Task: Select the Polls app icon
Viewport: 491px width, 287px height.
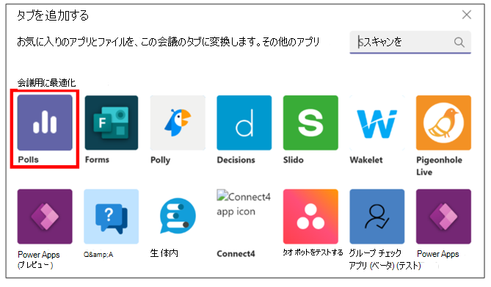Action: [x=45, y=123]
